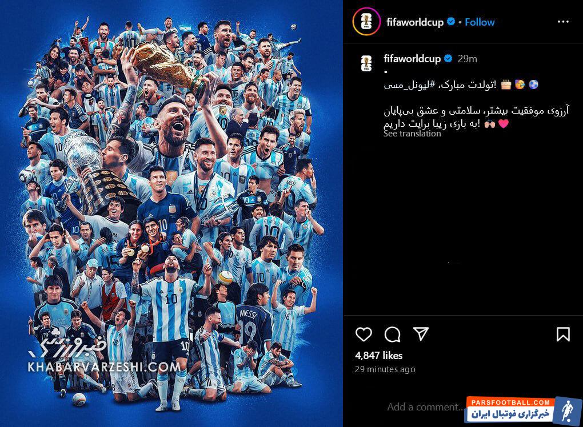This screenshot has width=583, height=427.
Task: Focus the Add a comment field
Action: point(424,407)
